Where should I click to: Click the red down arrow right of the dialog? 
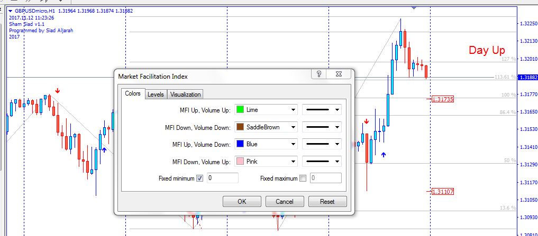366,122
